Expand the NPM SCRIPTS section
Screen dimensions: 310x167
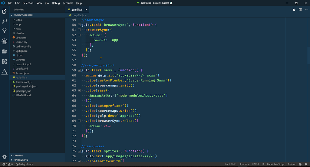point(37,160)
